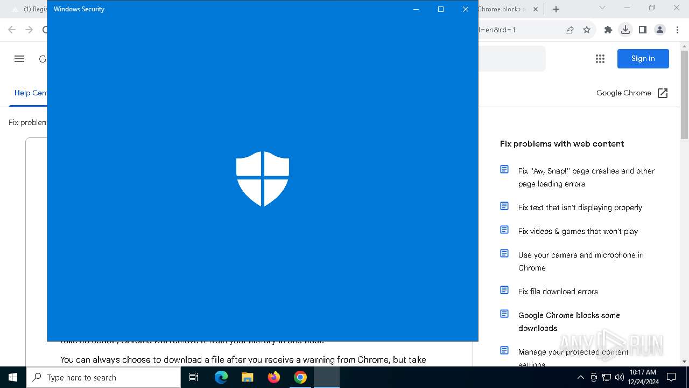Viewport: 689px width, 388px height.
Task: Open 'Use your camera and microphone in Chrome'
Action: coord(581,261)
